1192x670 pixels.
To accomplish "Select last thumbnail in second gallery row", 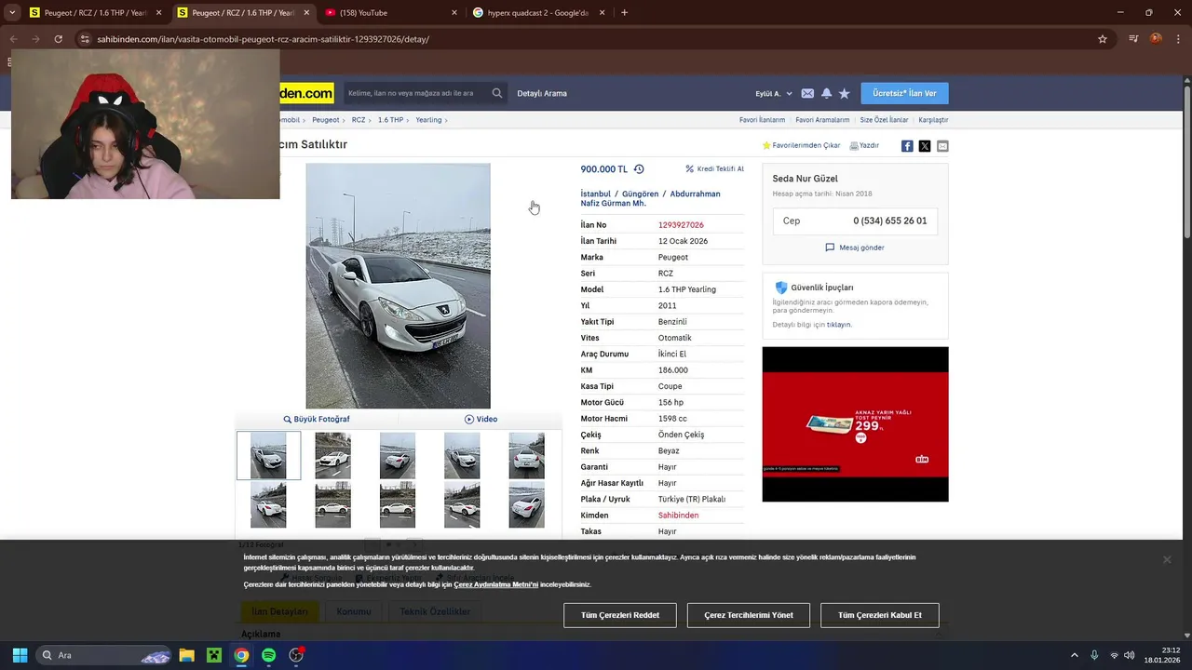I will pyautogui.click(x=527, y=504).
